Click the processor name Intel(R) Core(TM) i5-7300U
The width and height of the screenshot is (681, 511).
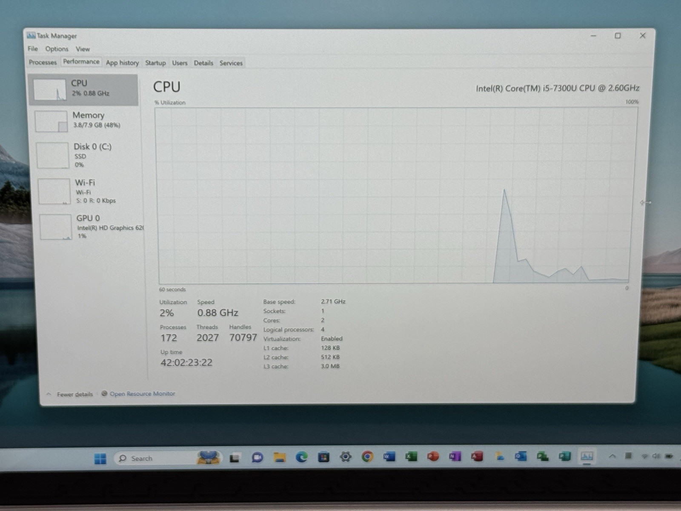[x=558, y=88]
